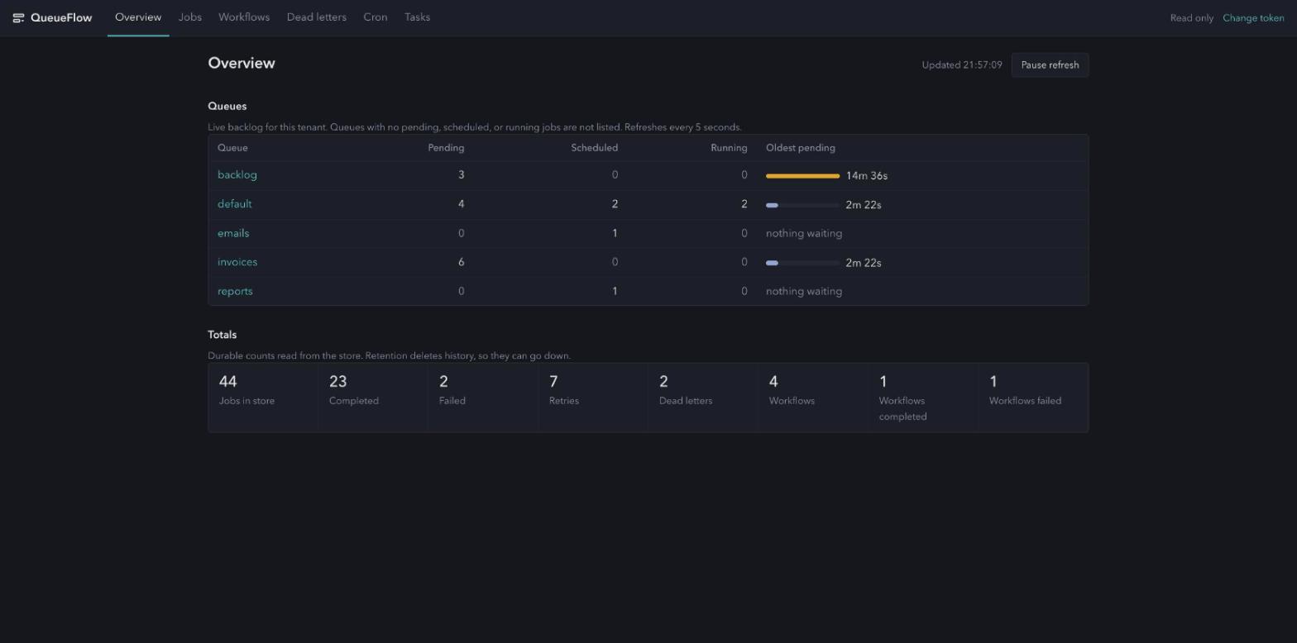Click the Workflows completed total card
Screen dimensions: 1297x643
point(923,398)
